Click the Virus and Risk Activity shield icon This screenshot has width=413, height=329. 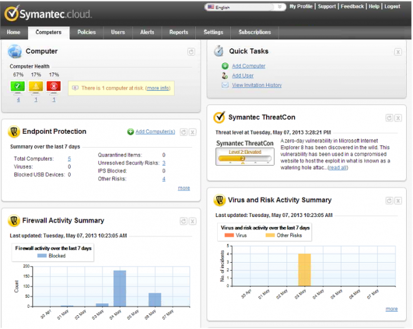tap(220, 200)
